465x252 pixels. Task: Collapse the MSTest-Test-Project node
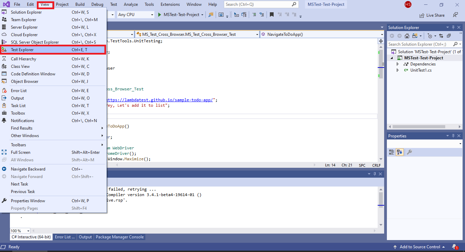(392, 58)
